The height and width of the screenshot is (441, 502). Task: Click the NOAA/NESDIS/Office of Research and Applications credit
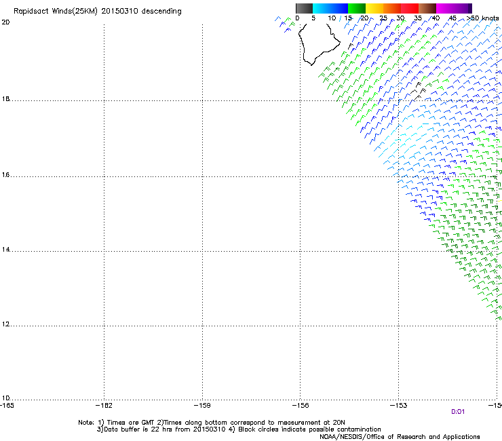point(400,437)
